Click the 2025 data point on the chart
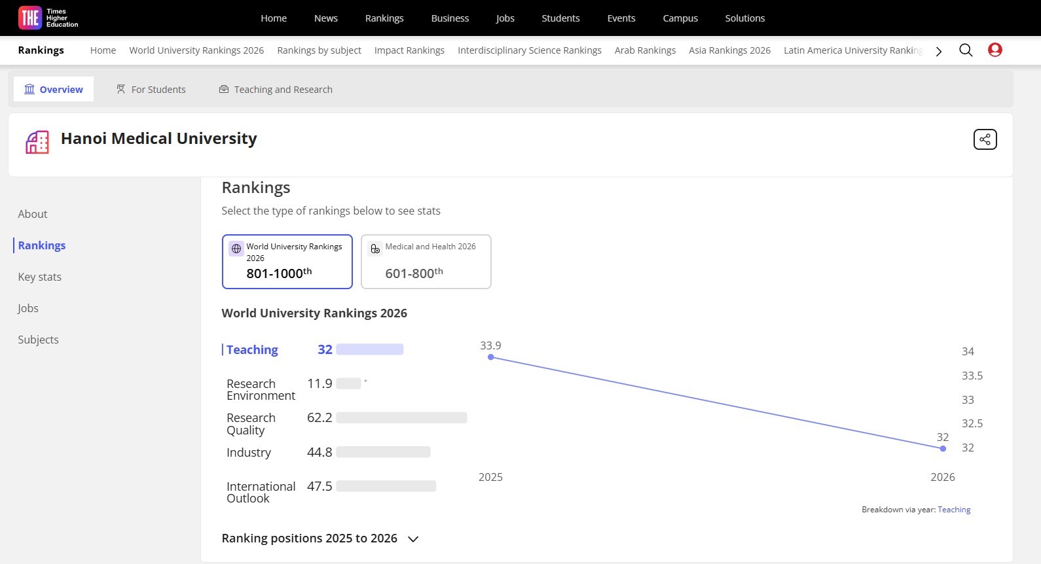The width and height of the screenshot is (1041, 564). (491, 357)
